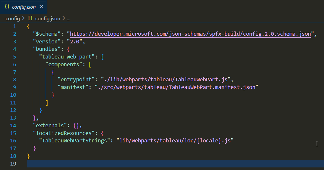Open the config folder breadcrumb
Viewport: 324px width, 170px height.
[13, 19]
